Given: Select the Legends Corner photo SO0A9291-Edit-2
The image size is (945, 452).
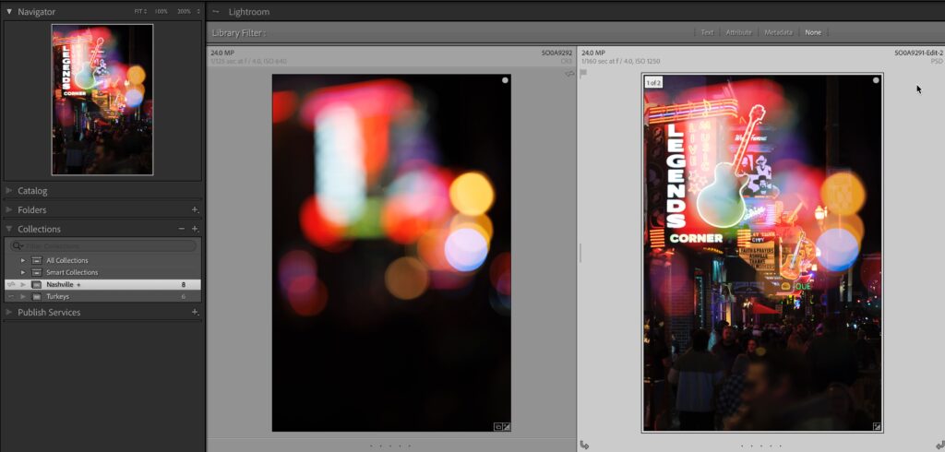Looking at the screenshot, I should point(761,253).
